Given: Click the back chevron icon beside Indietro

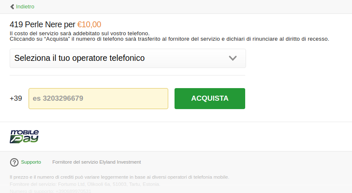Looking at the screenshot, I should (12, 7).
